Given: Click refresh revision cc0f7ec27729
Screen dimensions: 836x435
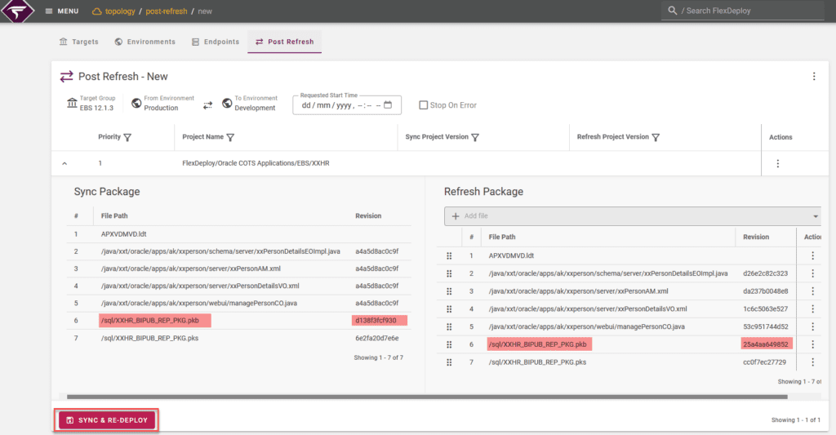Looking at the screenshot, I should pos(764,362).
